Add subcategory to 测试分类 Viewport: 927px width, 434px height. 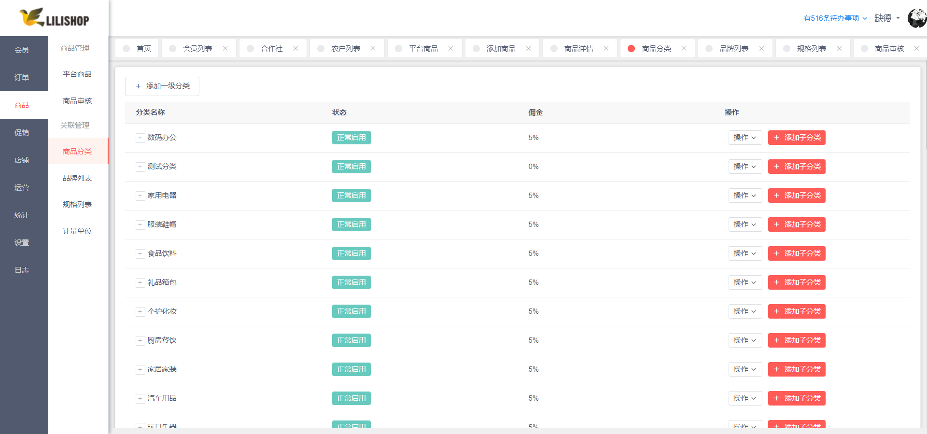[797, 167]
